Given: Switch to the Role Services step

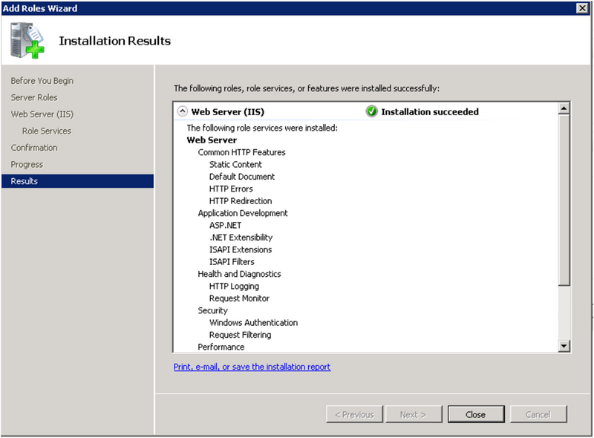Looking at the screenshot, I should click(x=45, y=131).
